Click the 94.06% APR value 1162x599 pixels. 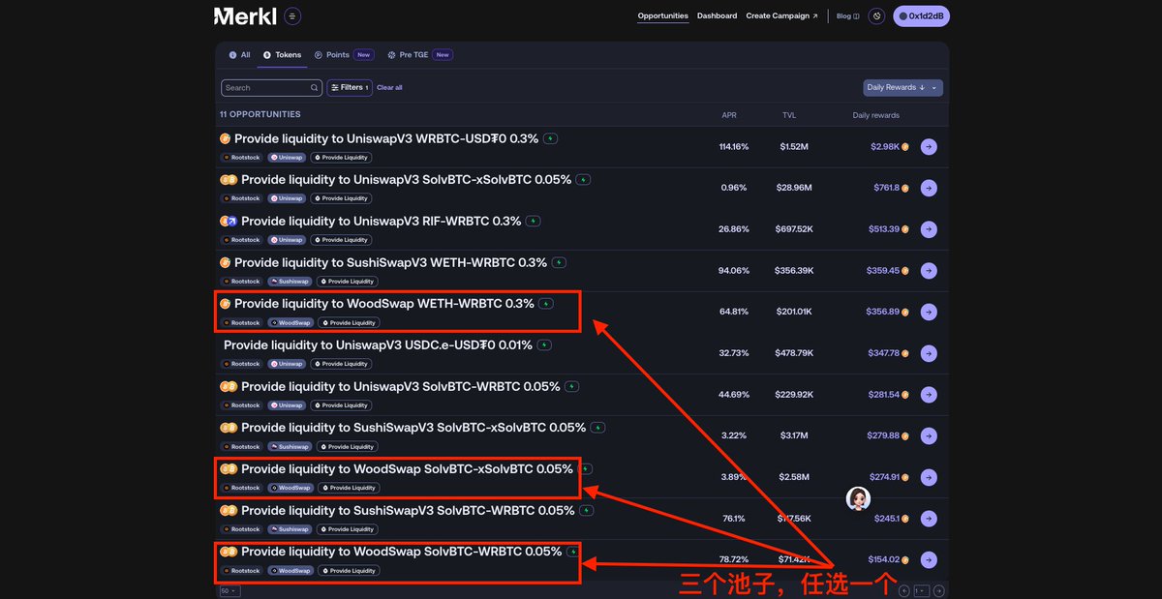click(734, 271)
